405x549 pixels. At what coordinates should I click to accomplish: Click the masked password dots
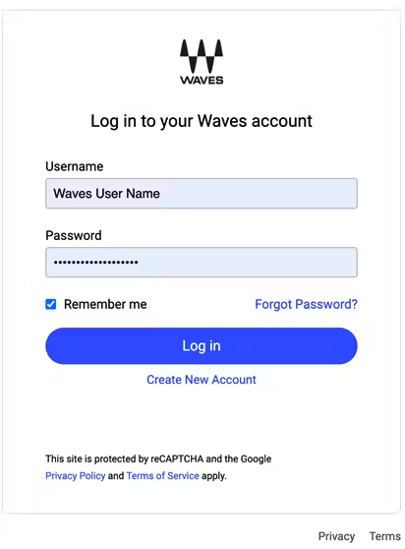pyautogui.click(x=95, y=263)
